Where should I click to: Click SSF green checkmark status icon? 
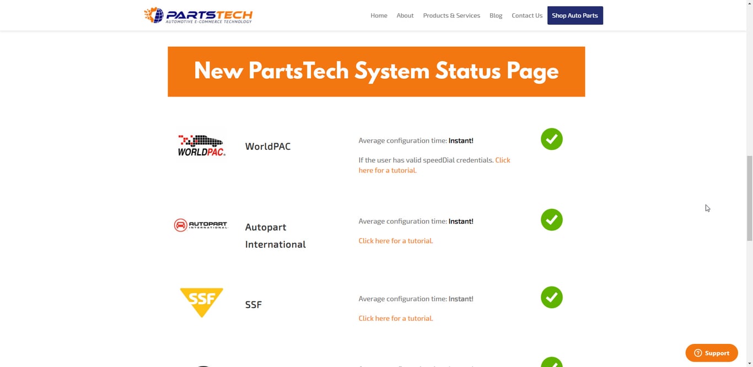click(552, 298)
